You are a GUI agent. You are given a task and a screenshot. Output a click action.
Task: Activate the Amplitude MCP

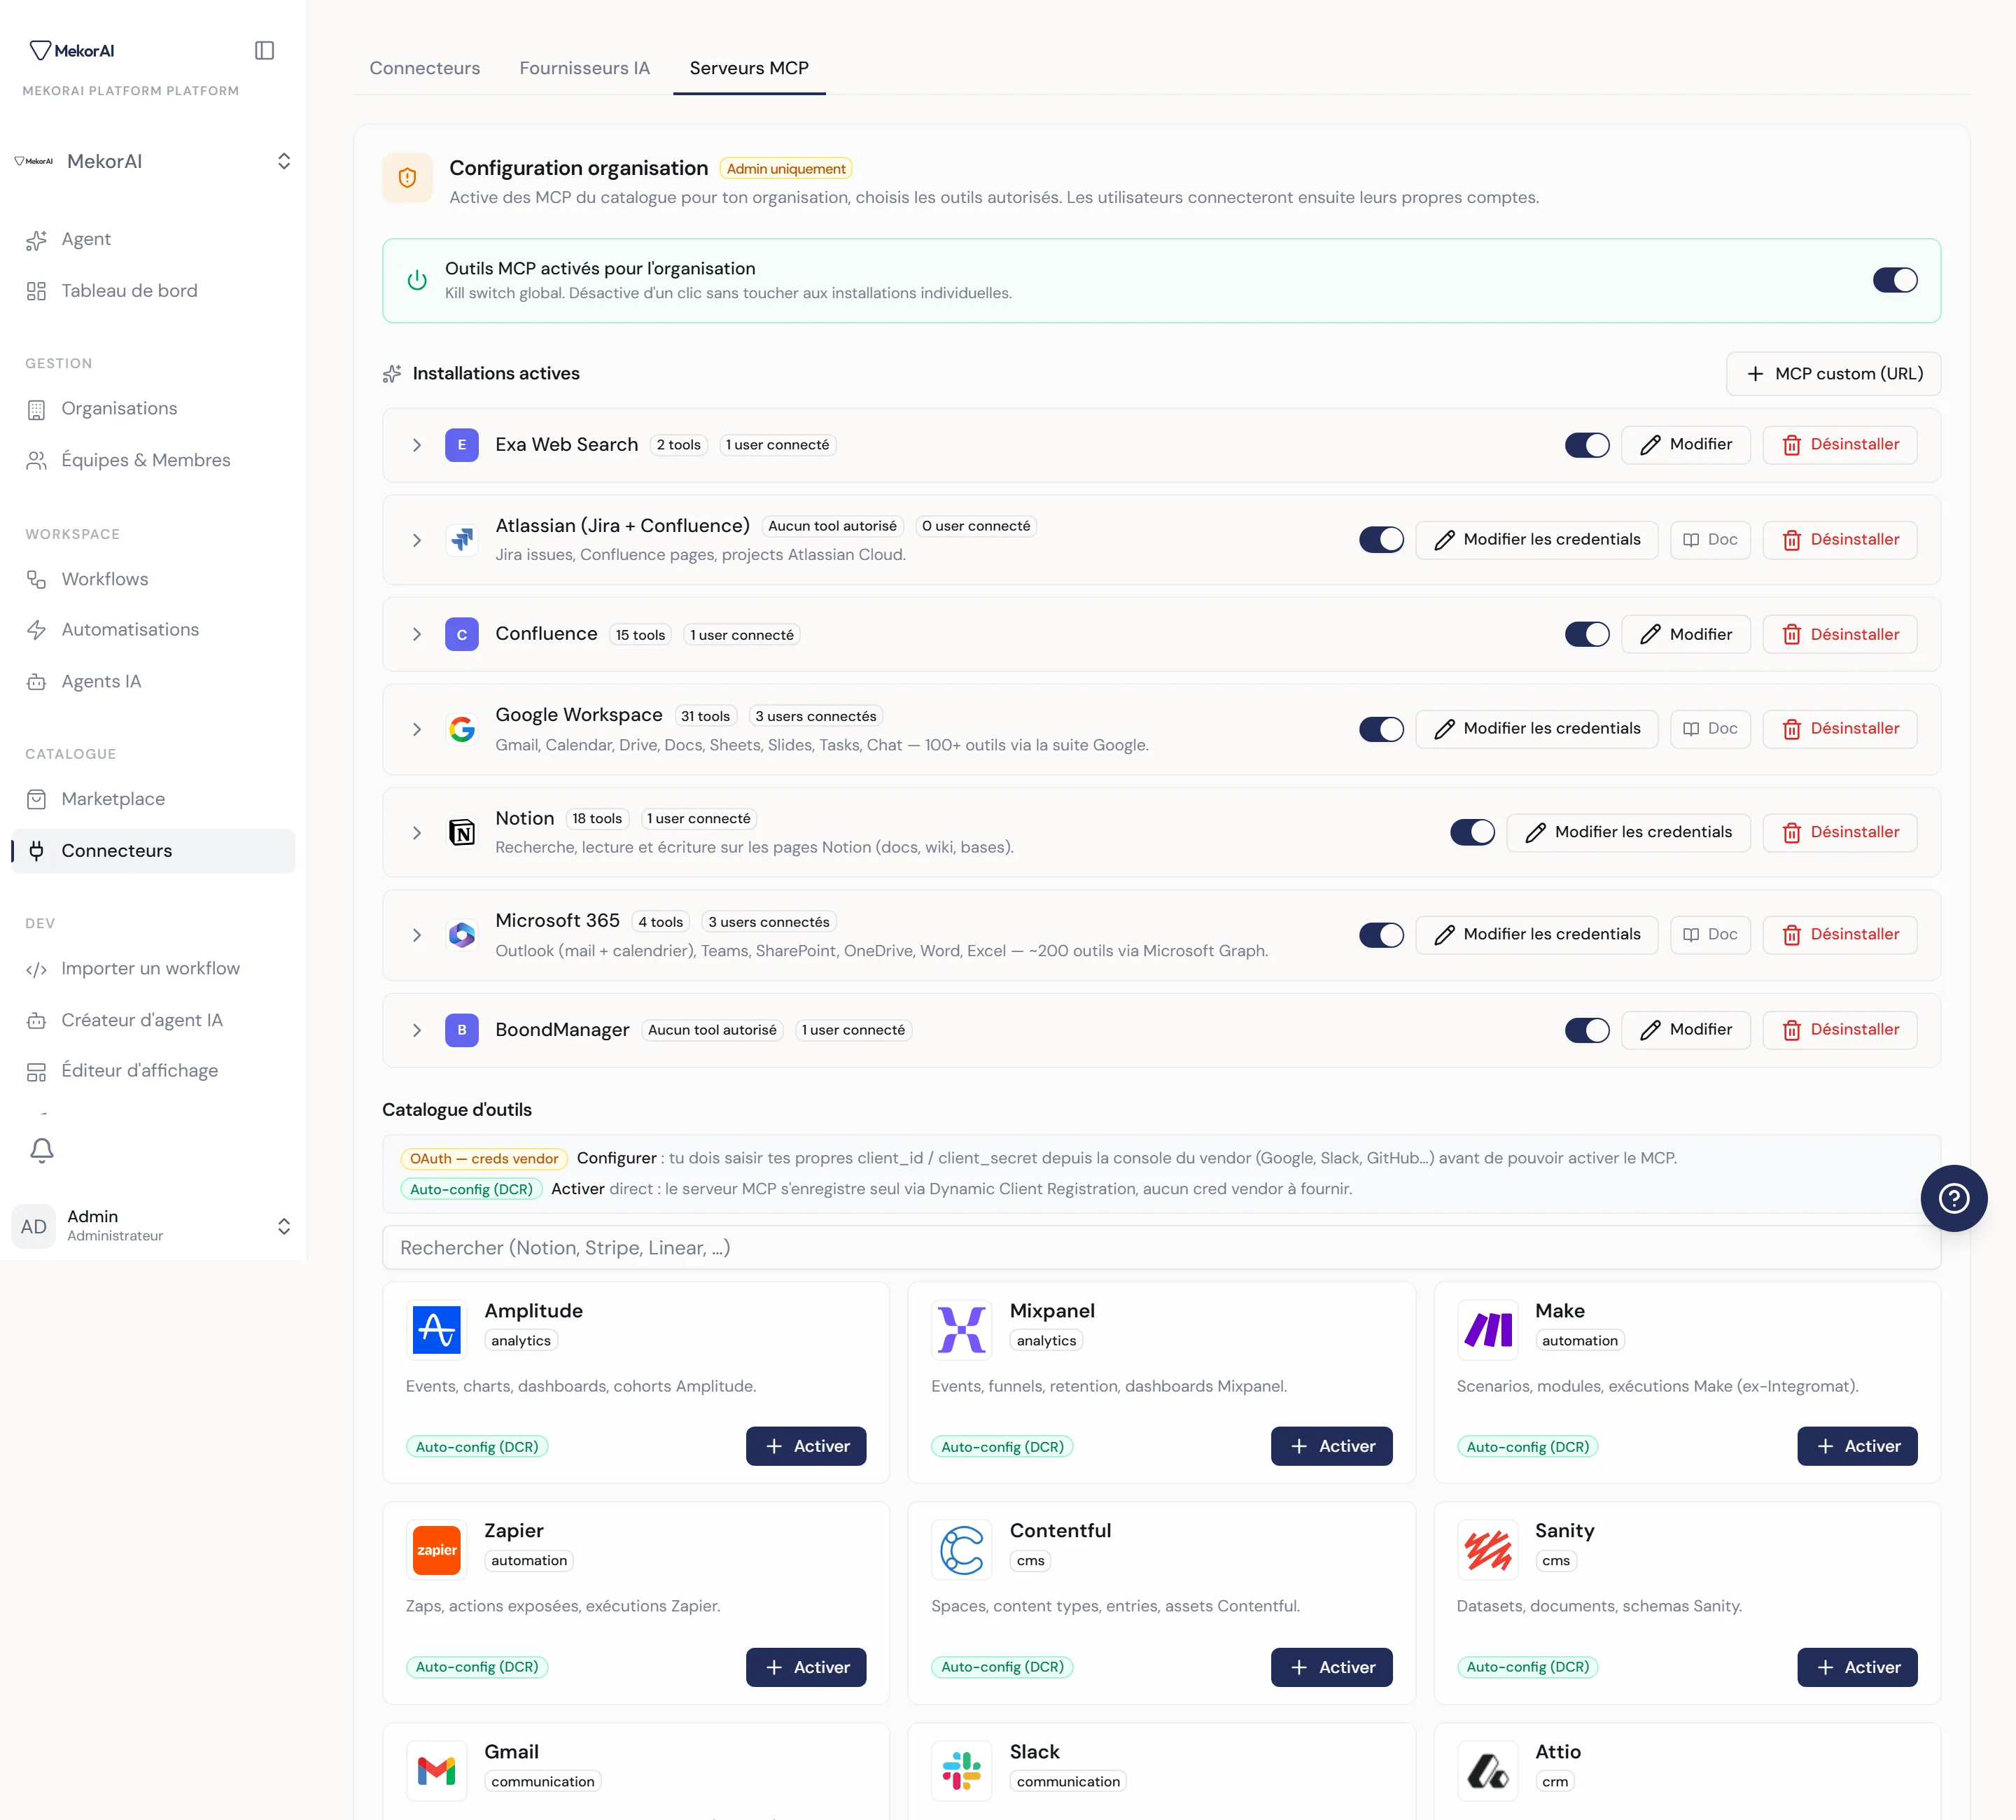(806, 1446)
